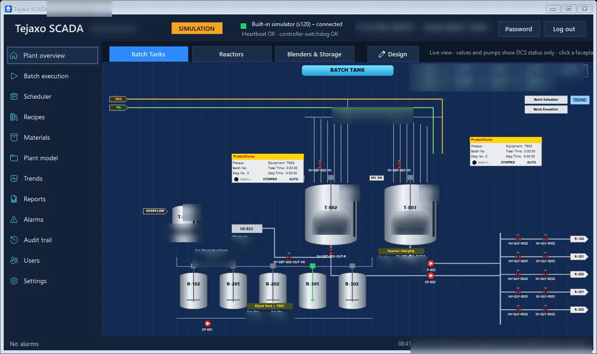Click the DEG feed line tag
The height and width of the screenshot is (354, 597).
[118, 99]
